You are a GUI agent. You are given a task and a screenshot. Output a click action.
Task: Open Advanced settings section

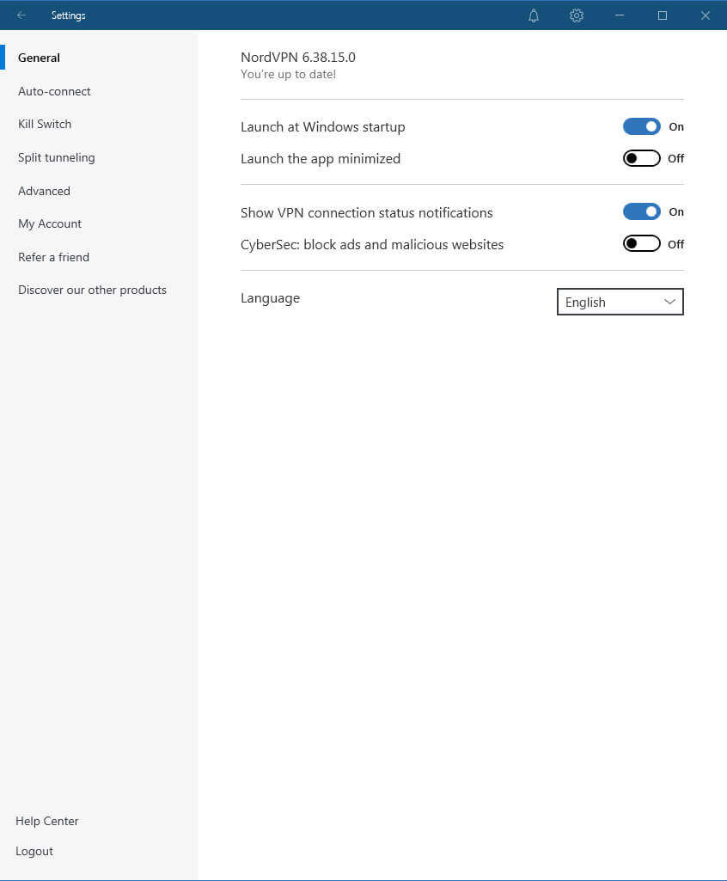click(44, 191)
